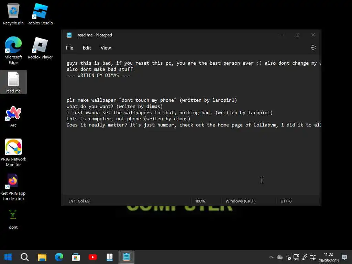Image resolution: width=352 pixels, height=264 pixels.
Task: Click the 'this is computer, not phone' line
Action: [x=129, y=119]
